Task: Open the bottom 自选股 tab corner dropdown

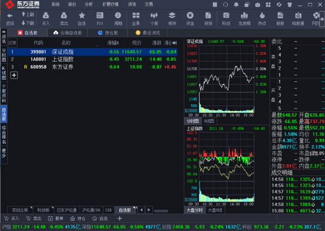Action: pos(134,208)
